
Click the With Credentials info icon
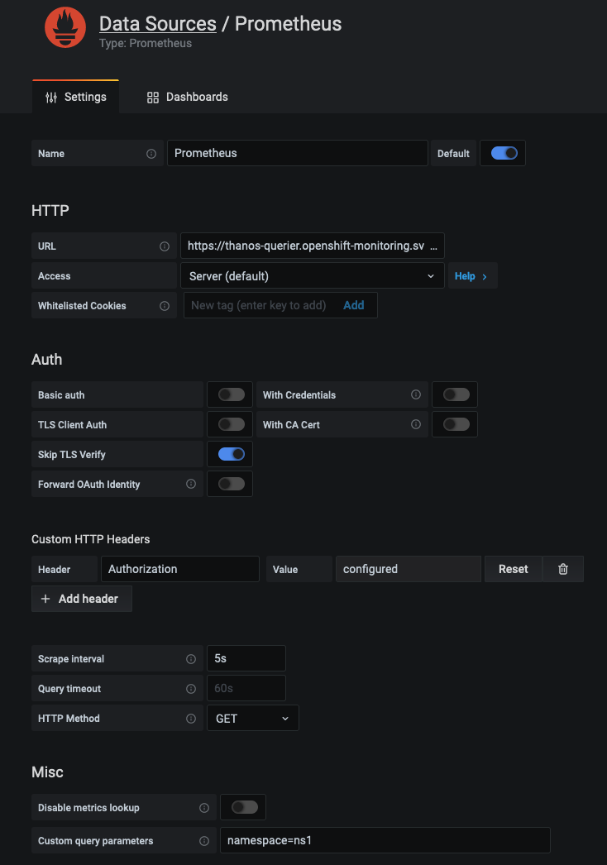[416, 395]
